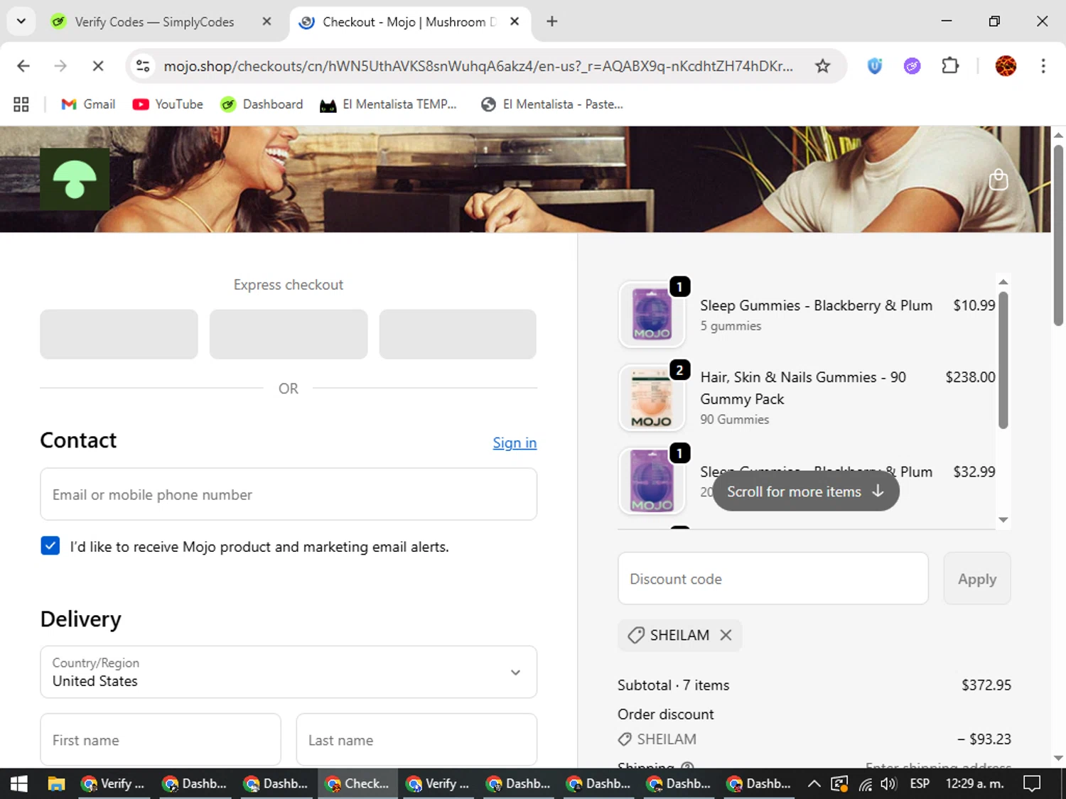Open the shopping bag cart icon
1066x799 pixels.
point(998,180)
